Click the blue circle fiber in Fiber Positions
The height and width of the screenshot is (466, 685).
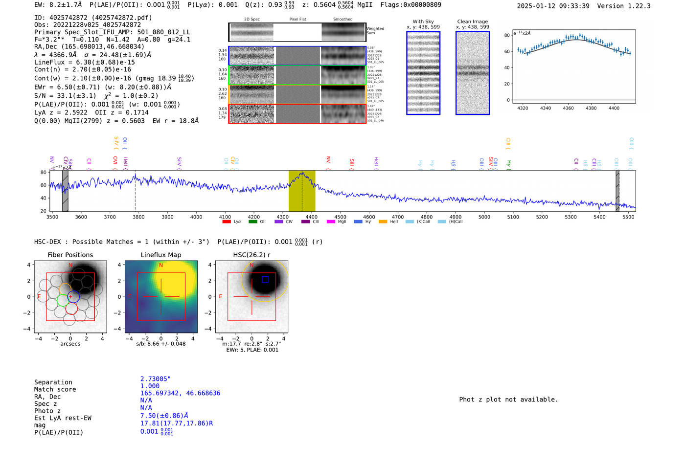coord(73,296)
